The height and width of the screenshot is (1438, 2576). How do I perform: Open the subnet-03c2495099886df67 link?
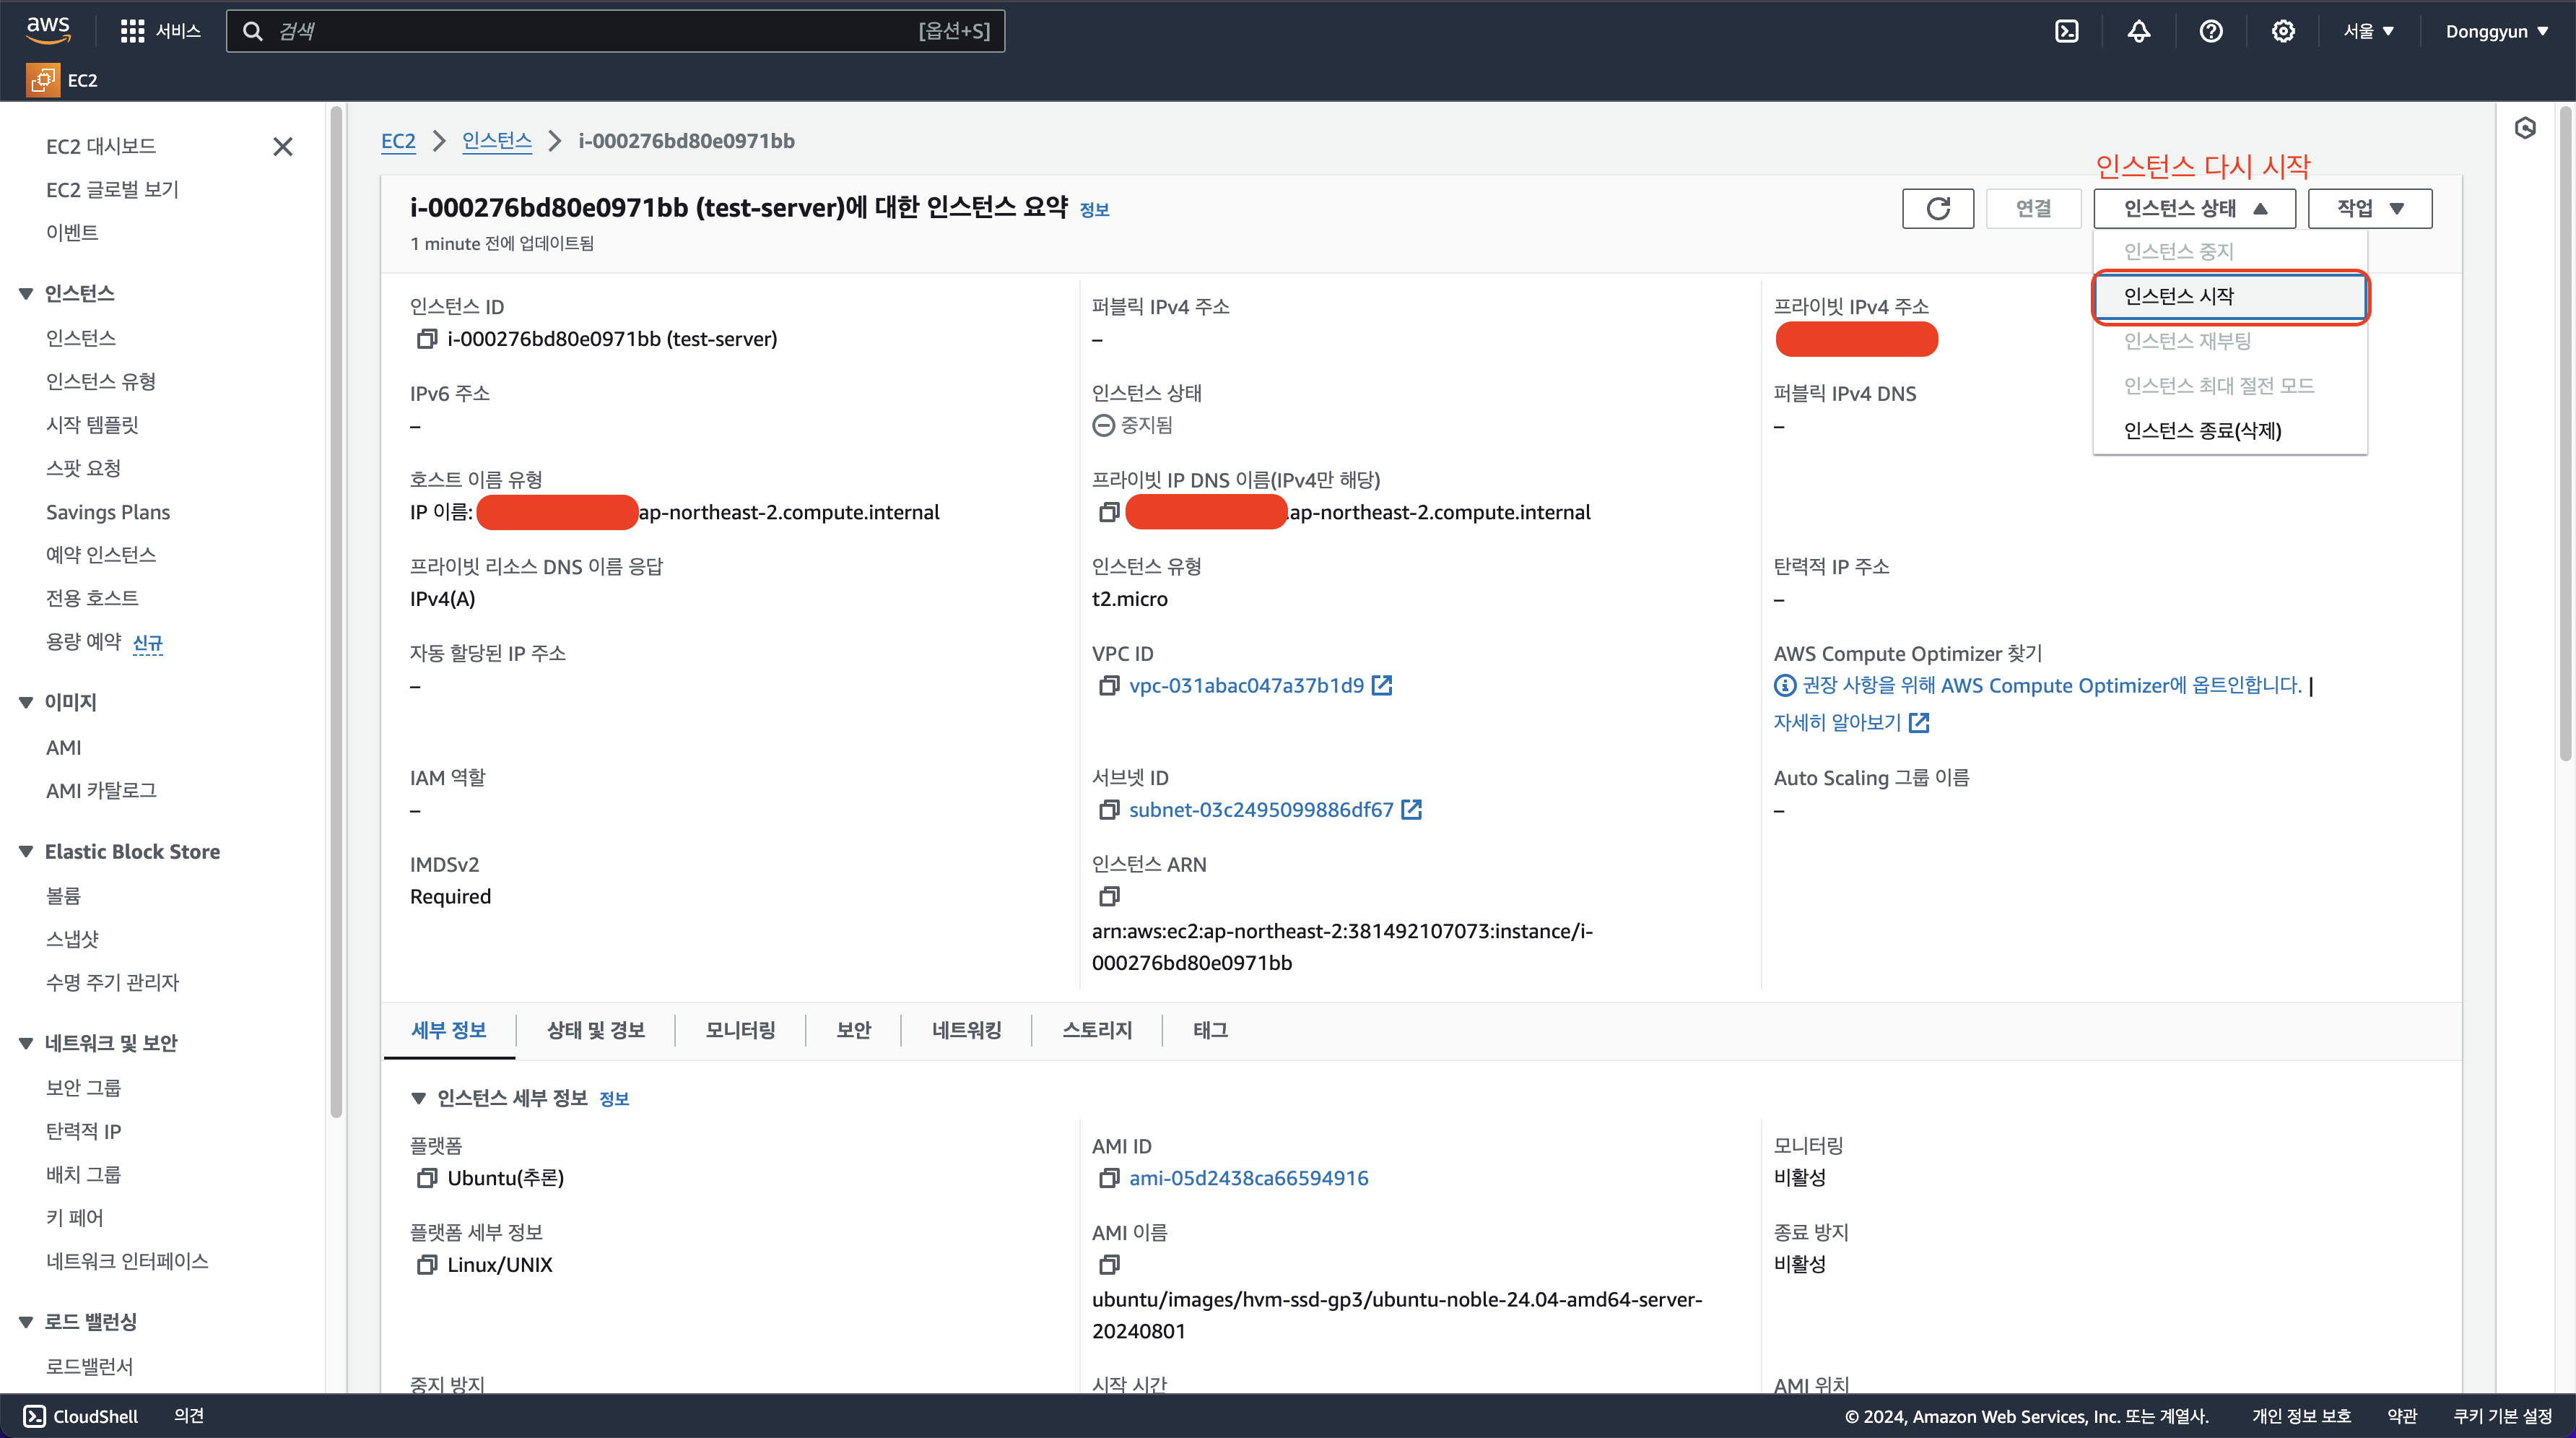[x=1260, y=810]
